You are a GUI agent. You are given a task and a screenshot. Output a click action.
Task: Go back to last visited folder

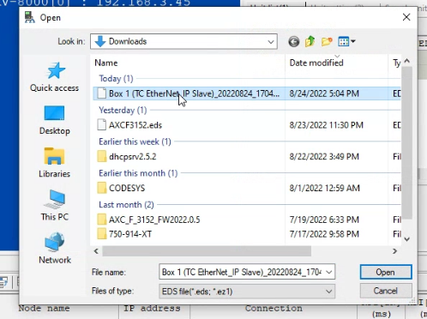tap(293, 42)
